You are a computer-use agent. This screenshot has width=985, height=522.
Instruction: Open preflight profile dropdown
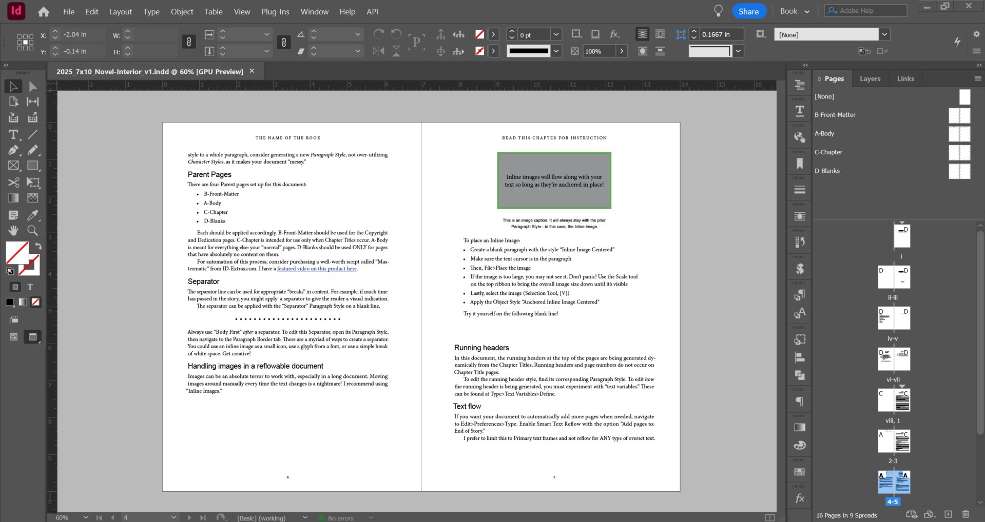click(x=305, y=517)
